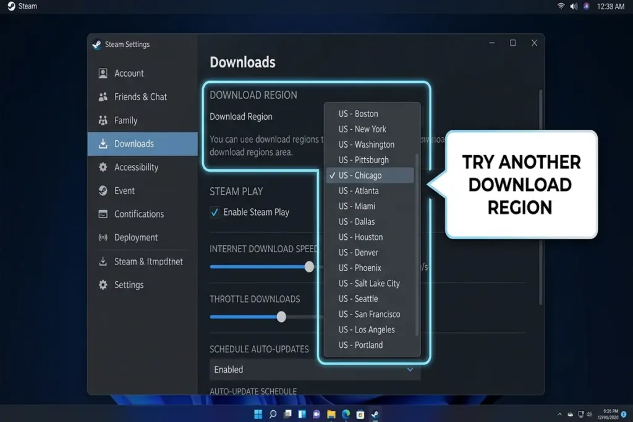Viewport: 633px width, 422px height.
Task: Pick US - Los Angeles region
Action: (370, 329)
